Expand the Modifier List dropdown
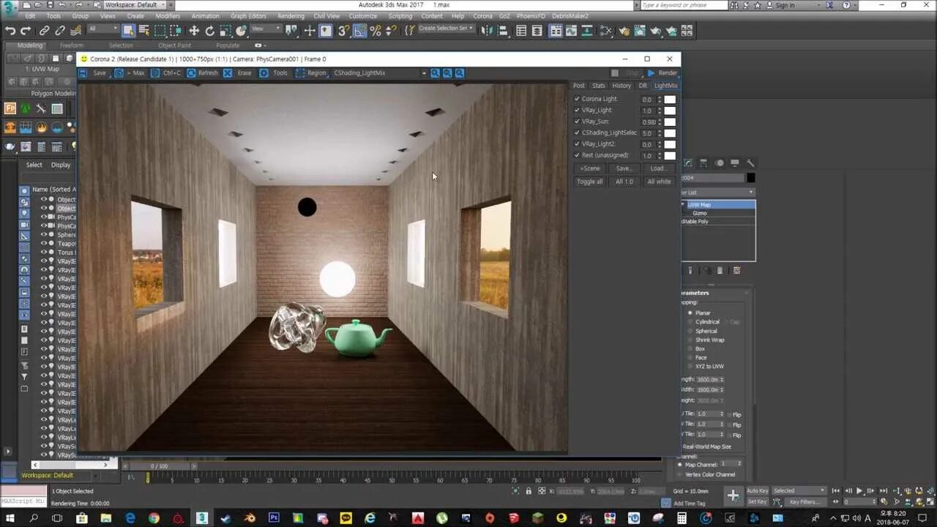 pyautogui.click(x=750, y=192)
